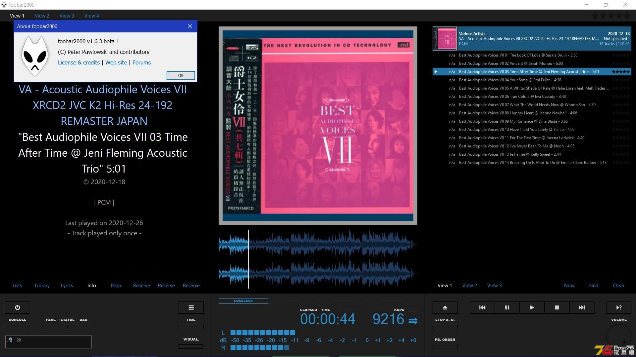Open the License & credits link
This screenshot has height=357, width=636.
[79, 62]
